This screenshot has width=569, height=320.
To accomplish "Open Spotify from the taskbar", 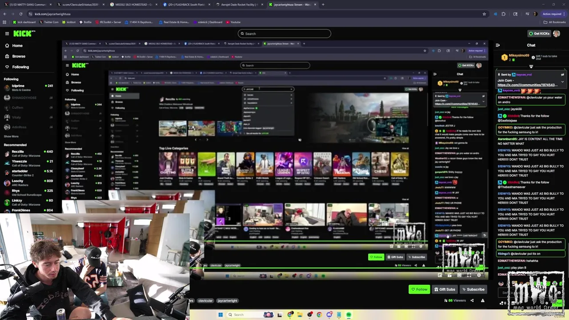I will (x=349, y=315).
